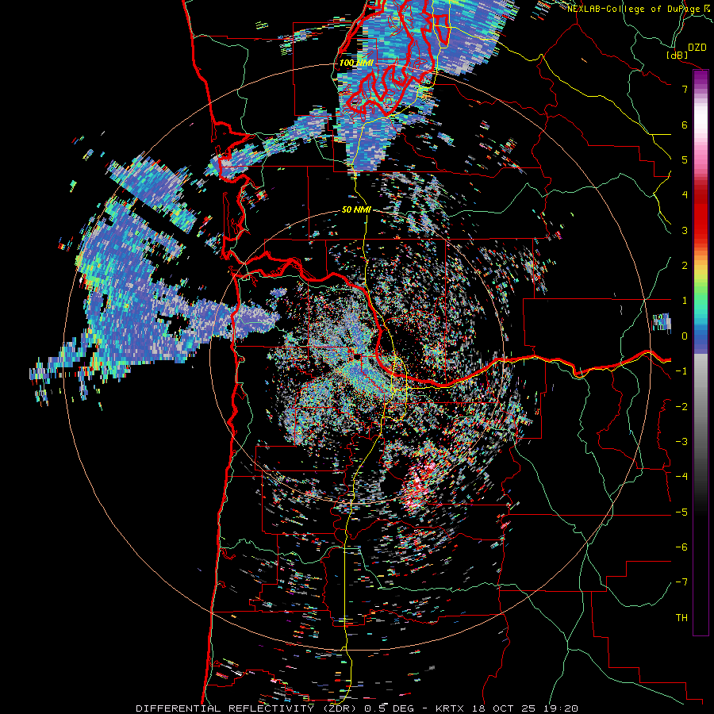Viewport: 714px width, 714px height.
Task: Click the 5 value on the scale
Action: coord(685,159)
